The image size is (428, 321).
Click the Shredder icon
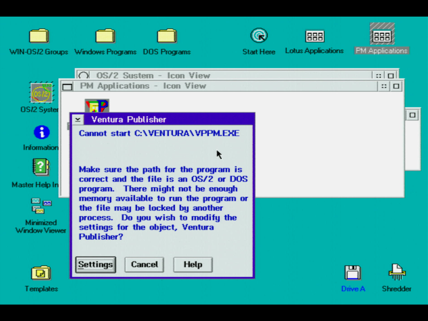click(397, 272)
